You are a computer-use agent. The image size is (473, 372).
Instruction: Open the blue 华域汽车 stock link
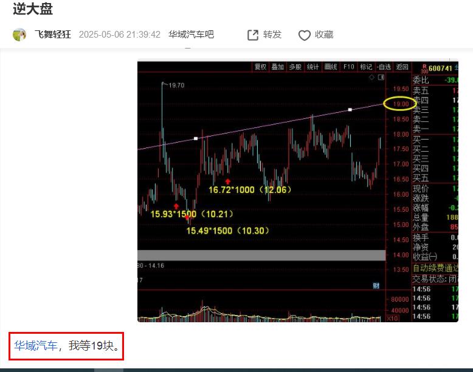pos(36,345)
